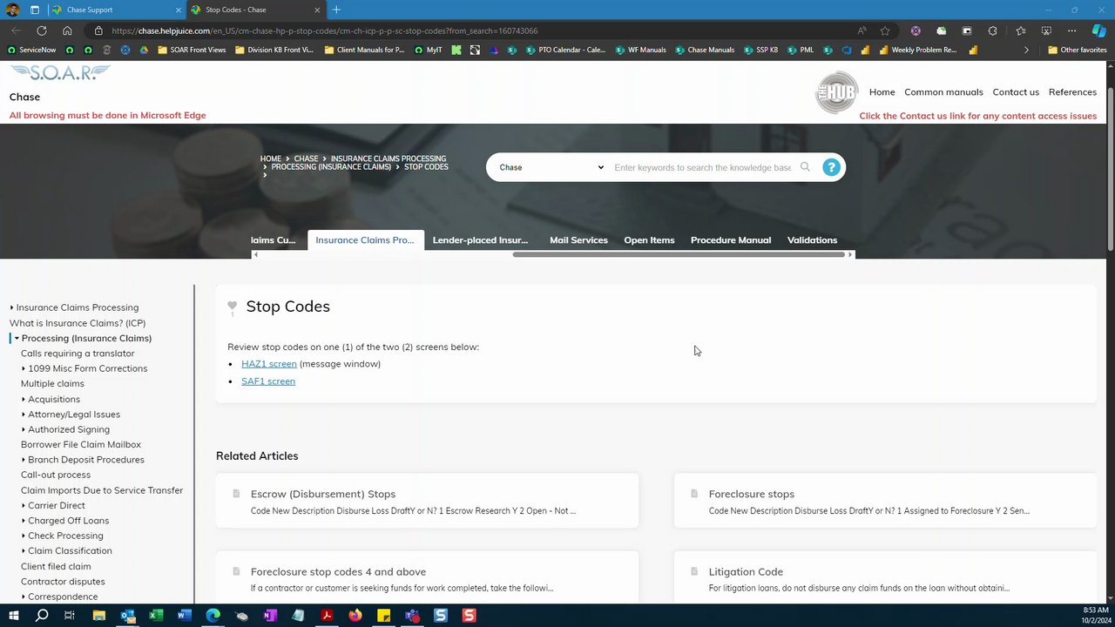Expand Attorney/Legal Issues section
Viewport: 1115px width, 627px height.
(24, 415)
